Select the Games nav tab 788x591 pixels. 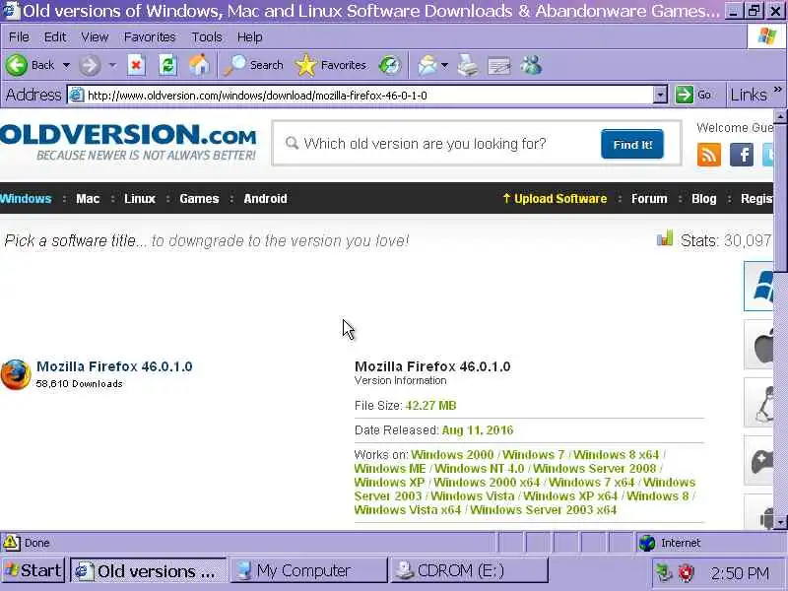(x=199, y=199)
